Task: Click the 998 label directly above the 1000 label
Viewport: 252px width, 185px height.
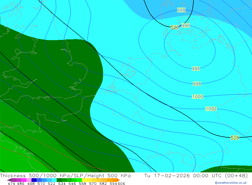Action: [x=197, y=84]
